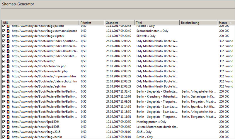Click the file icon of the agb.htm entry

(8, 86)
